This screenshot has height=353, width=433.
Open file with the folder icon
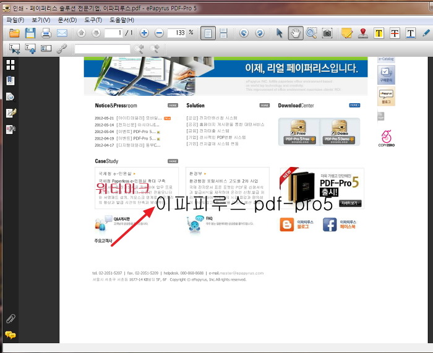click(14, 33)
